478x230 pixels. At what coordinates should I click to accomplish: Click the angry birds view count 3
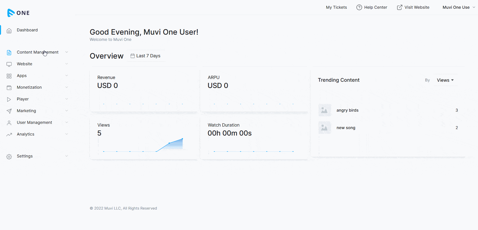457,110
